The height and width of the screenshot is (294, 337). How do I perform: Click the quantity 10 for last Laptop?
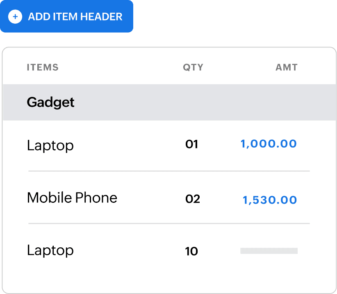pos(191,251)
